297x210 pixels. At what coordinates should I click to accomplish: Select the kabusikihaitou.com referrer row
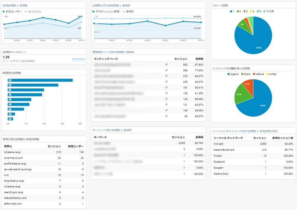click(x=44, y=198)
